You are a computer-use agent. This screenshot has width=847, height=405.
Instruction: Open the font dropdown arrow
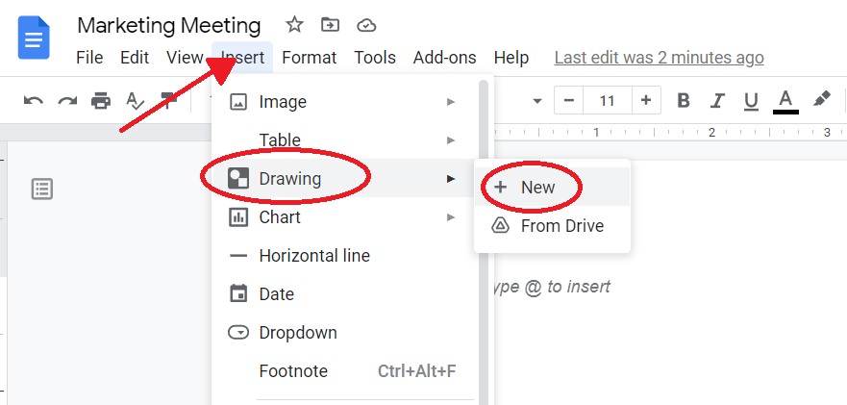coord(536,101)
